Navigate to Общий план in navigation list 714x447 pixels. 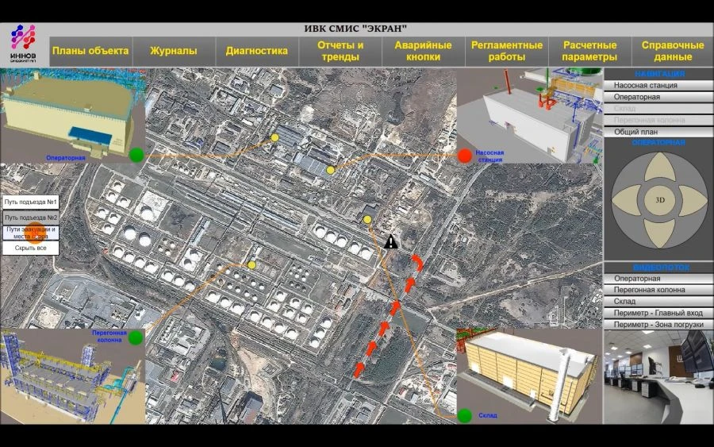[x=658, y=132]
